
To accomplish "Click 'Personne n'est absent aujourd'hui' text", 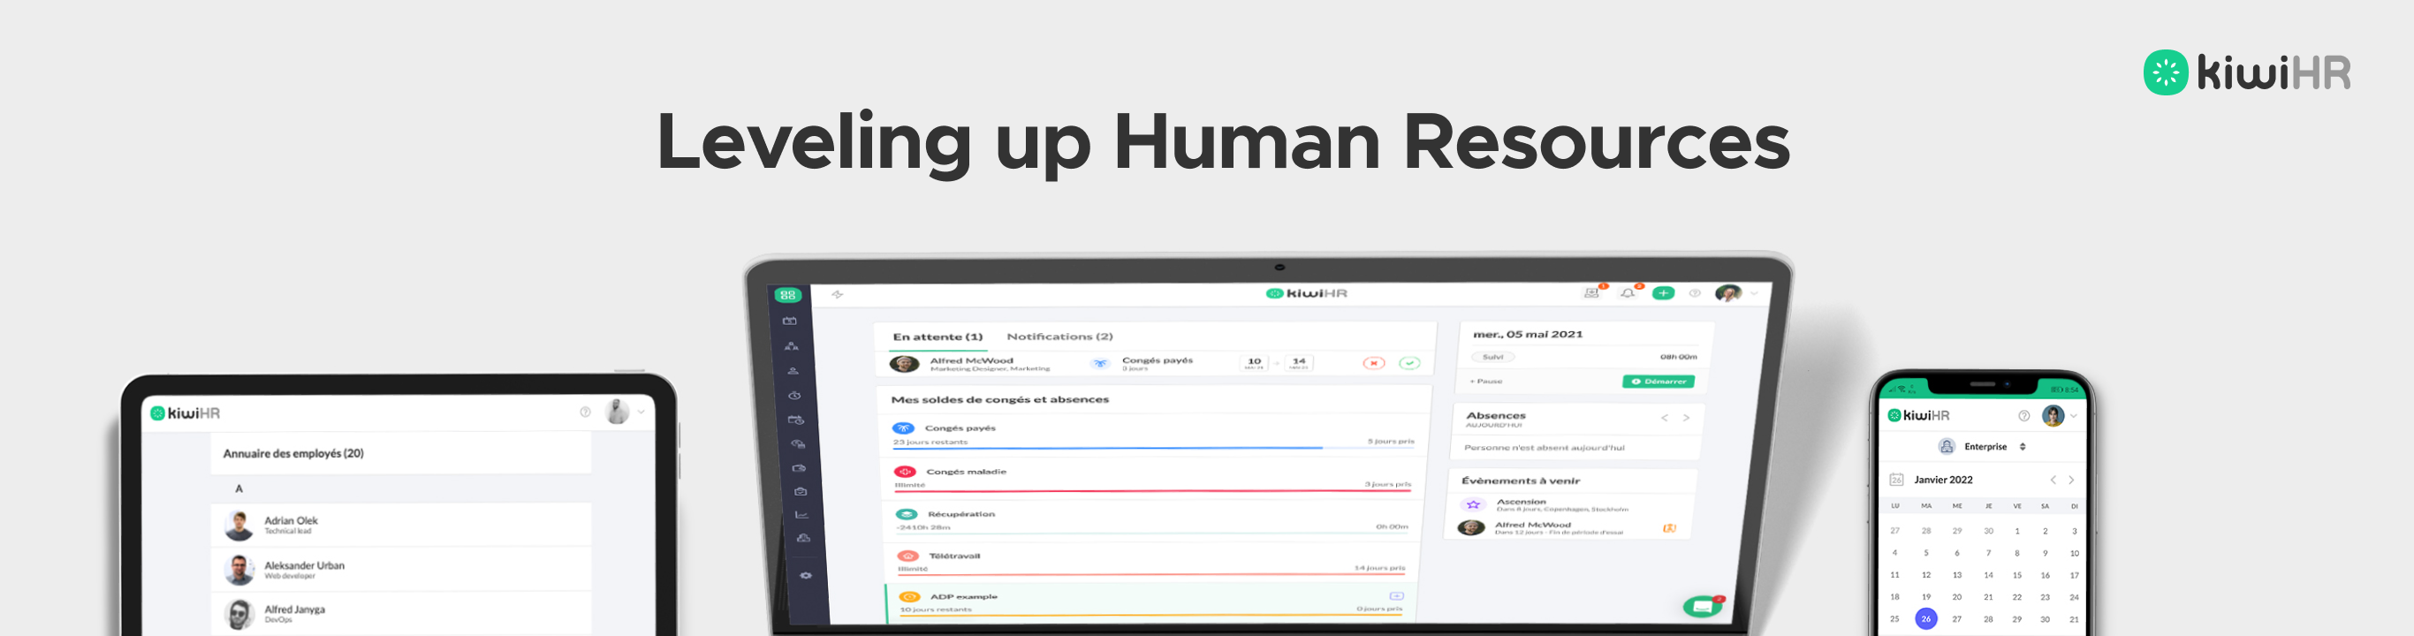I will point(1545,448).
